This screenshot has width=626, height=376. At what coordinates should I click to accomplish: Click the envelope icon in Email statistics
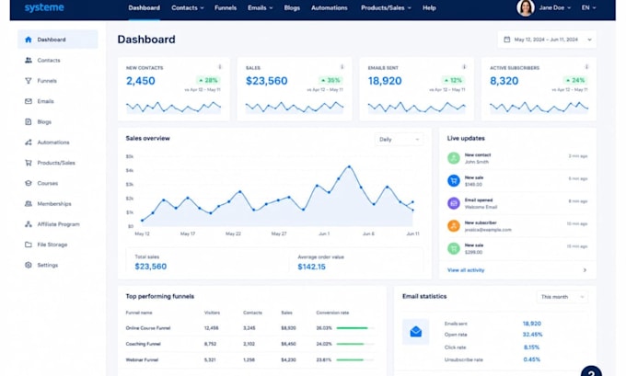click(415, 331)
